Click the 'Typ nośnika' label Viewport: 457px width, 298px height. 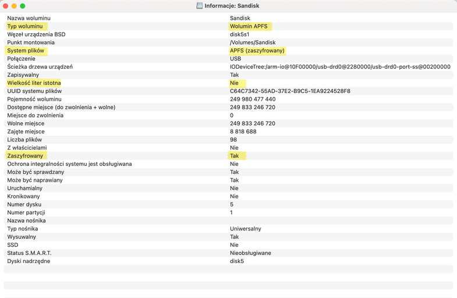[23, 229]
